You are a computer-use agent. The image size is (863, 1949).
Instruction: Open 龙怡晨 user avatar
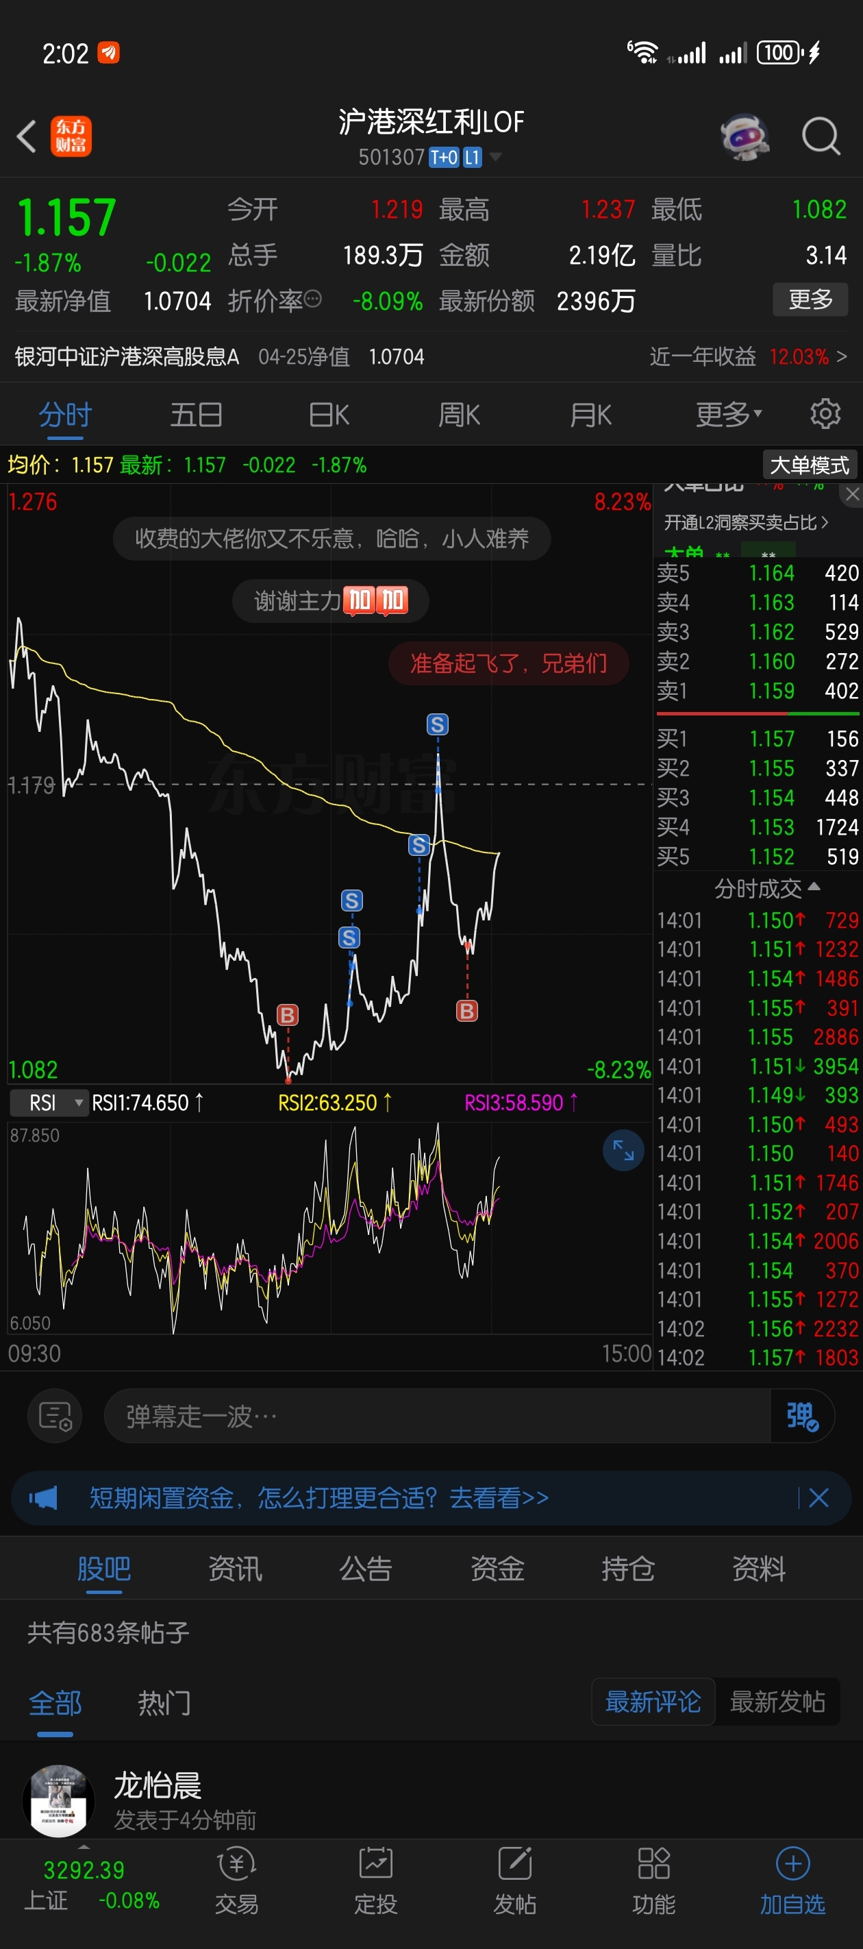pos(59,1801)
